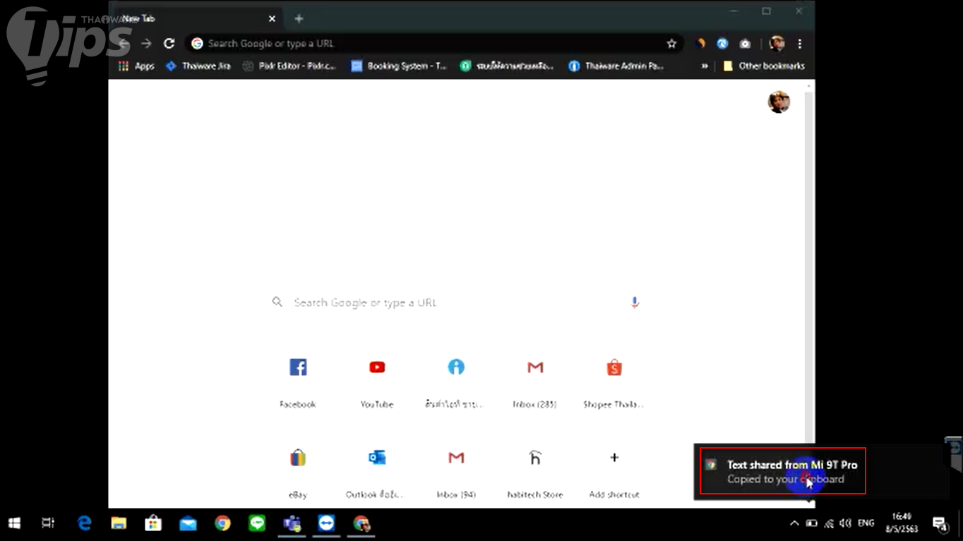Start a voice search with the microphone
Image resolution: width=963 pixels, height=541 pixels.
pyautogui.click(x=635, y=303)
